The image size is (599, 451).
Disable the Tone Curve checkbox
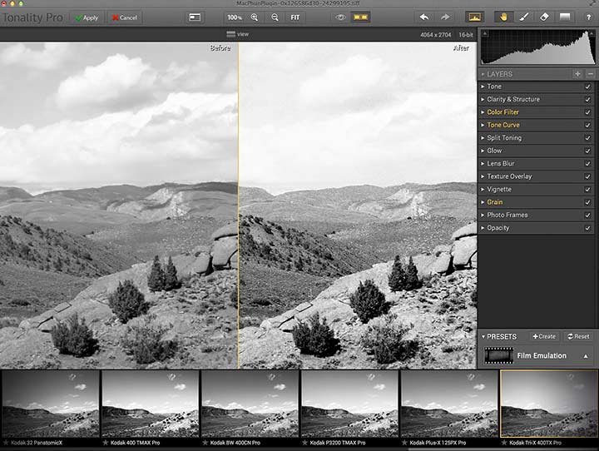pos(587,125)
